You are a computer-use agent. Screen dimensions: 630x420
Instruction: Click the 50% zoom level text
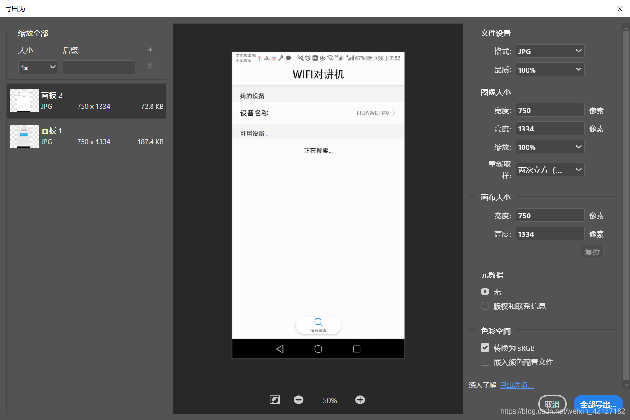click(x=330, y=400)
